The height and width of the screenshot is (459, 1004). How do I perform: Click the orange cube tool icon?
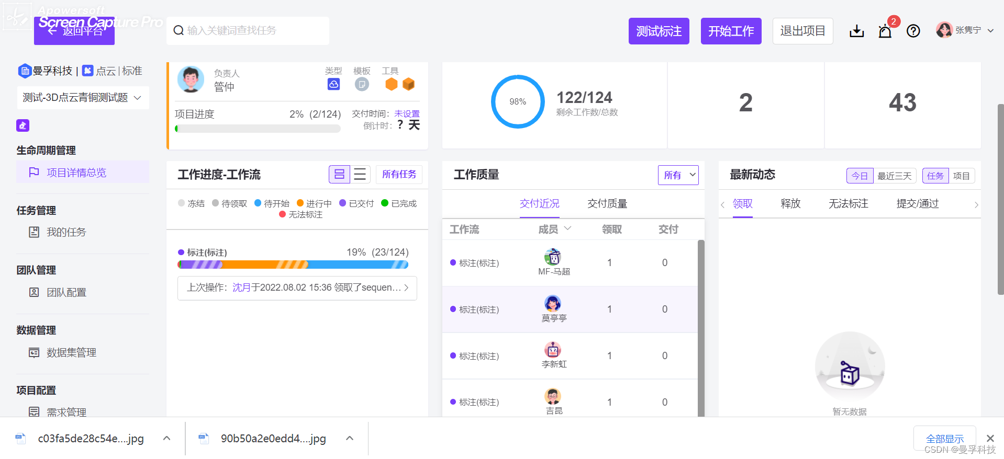[x=408, y=84]
